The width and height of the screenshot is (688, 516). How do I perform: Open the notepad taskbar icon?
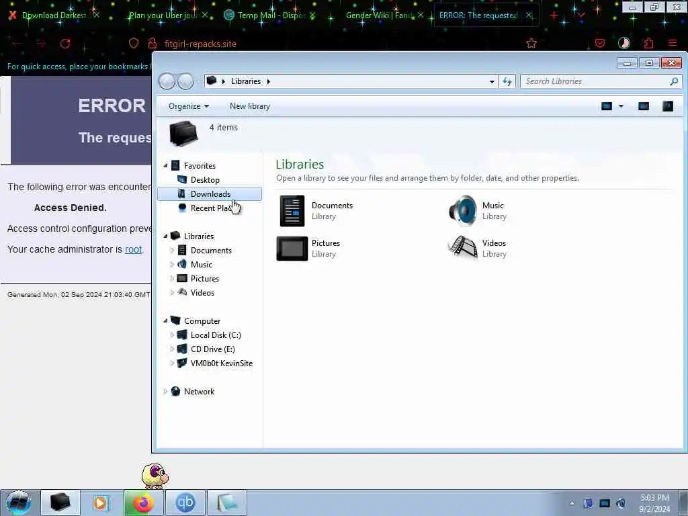point(227,503)
